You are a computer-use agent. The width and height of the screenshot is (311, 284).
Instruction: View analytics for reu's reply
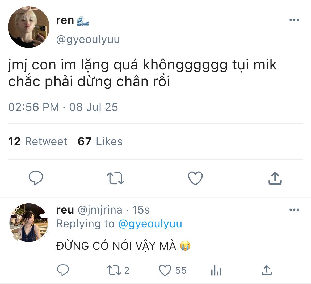216,271
